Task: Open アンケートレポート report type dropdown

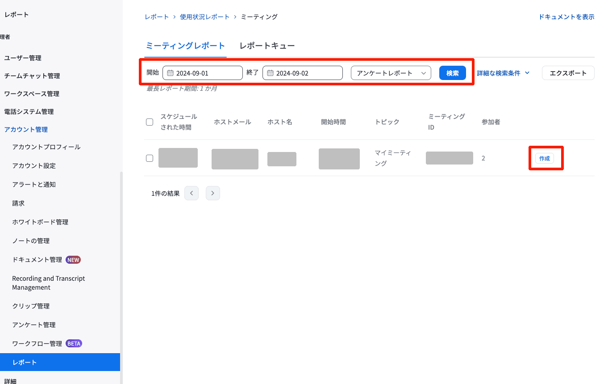Action: point(391,73)
